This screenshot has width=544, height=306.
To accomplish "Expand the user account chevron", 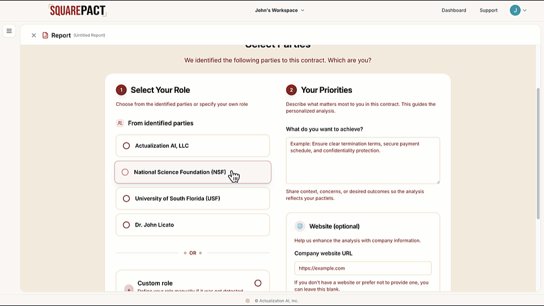I will click(525, 10).
